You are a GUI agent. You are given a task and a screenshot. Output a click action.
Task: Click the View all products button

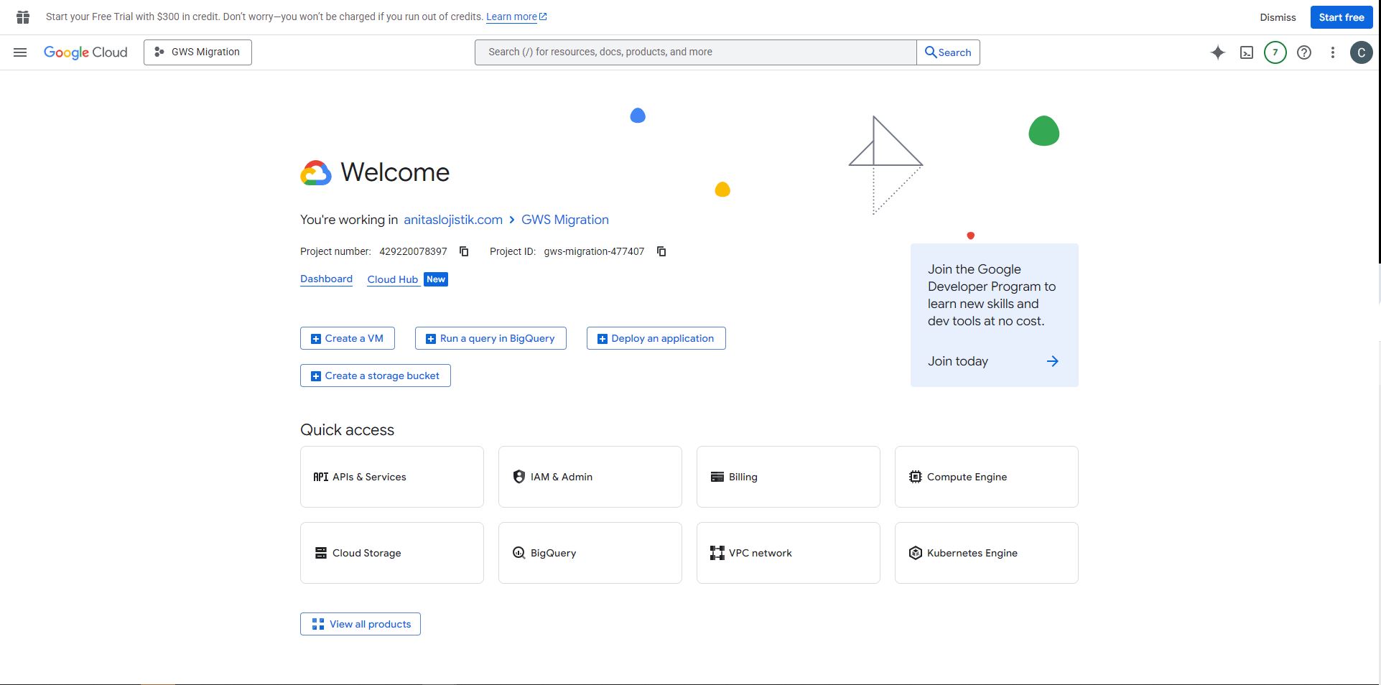coord(361,624)
